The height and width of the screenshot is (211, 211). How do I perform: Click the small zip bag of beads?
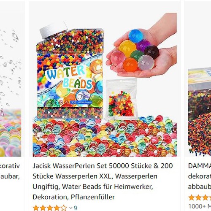pos(121,98)
